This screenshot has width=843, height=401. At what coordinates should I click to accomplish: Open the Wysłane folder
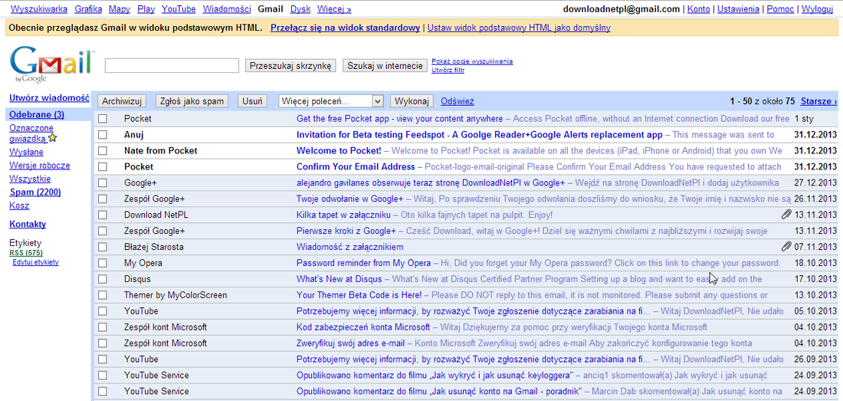[x=25, y=152]
